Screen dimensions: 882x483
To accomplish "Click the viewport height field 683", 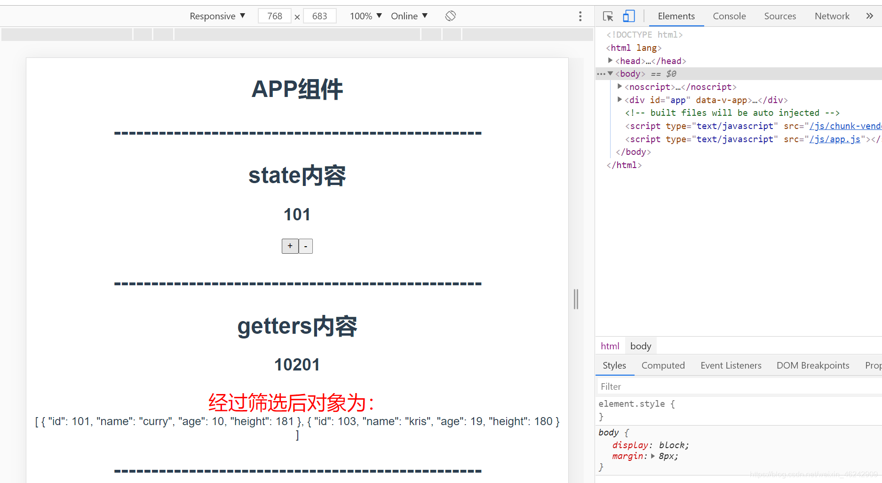I will click(x=319, y=16).
